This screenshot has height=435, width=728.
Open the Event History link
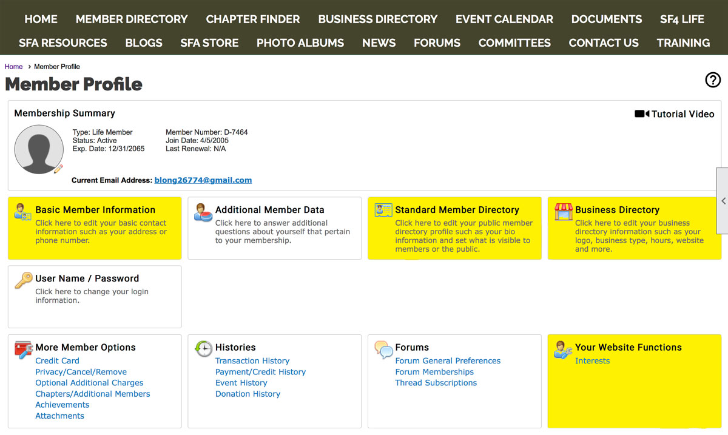241,383
